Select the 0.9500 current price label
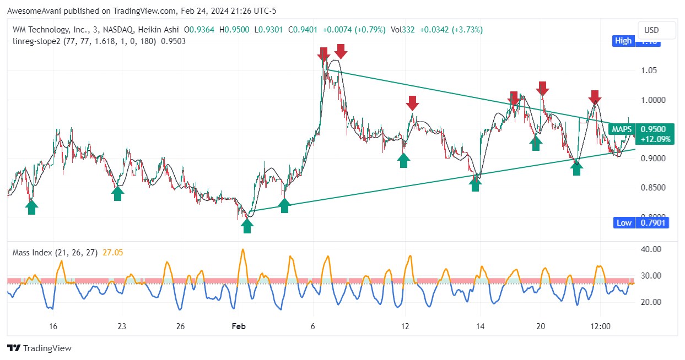This screenshot has width=685, height=360. click(654, 129)
